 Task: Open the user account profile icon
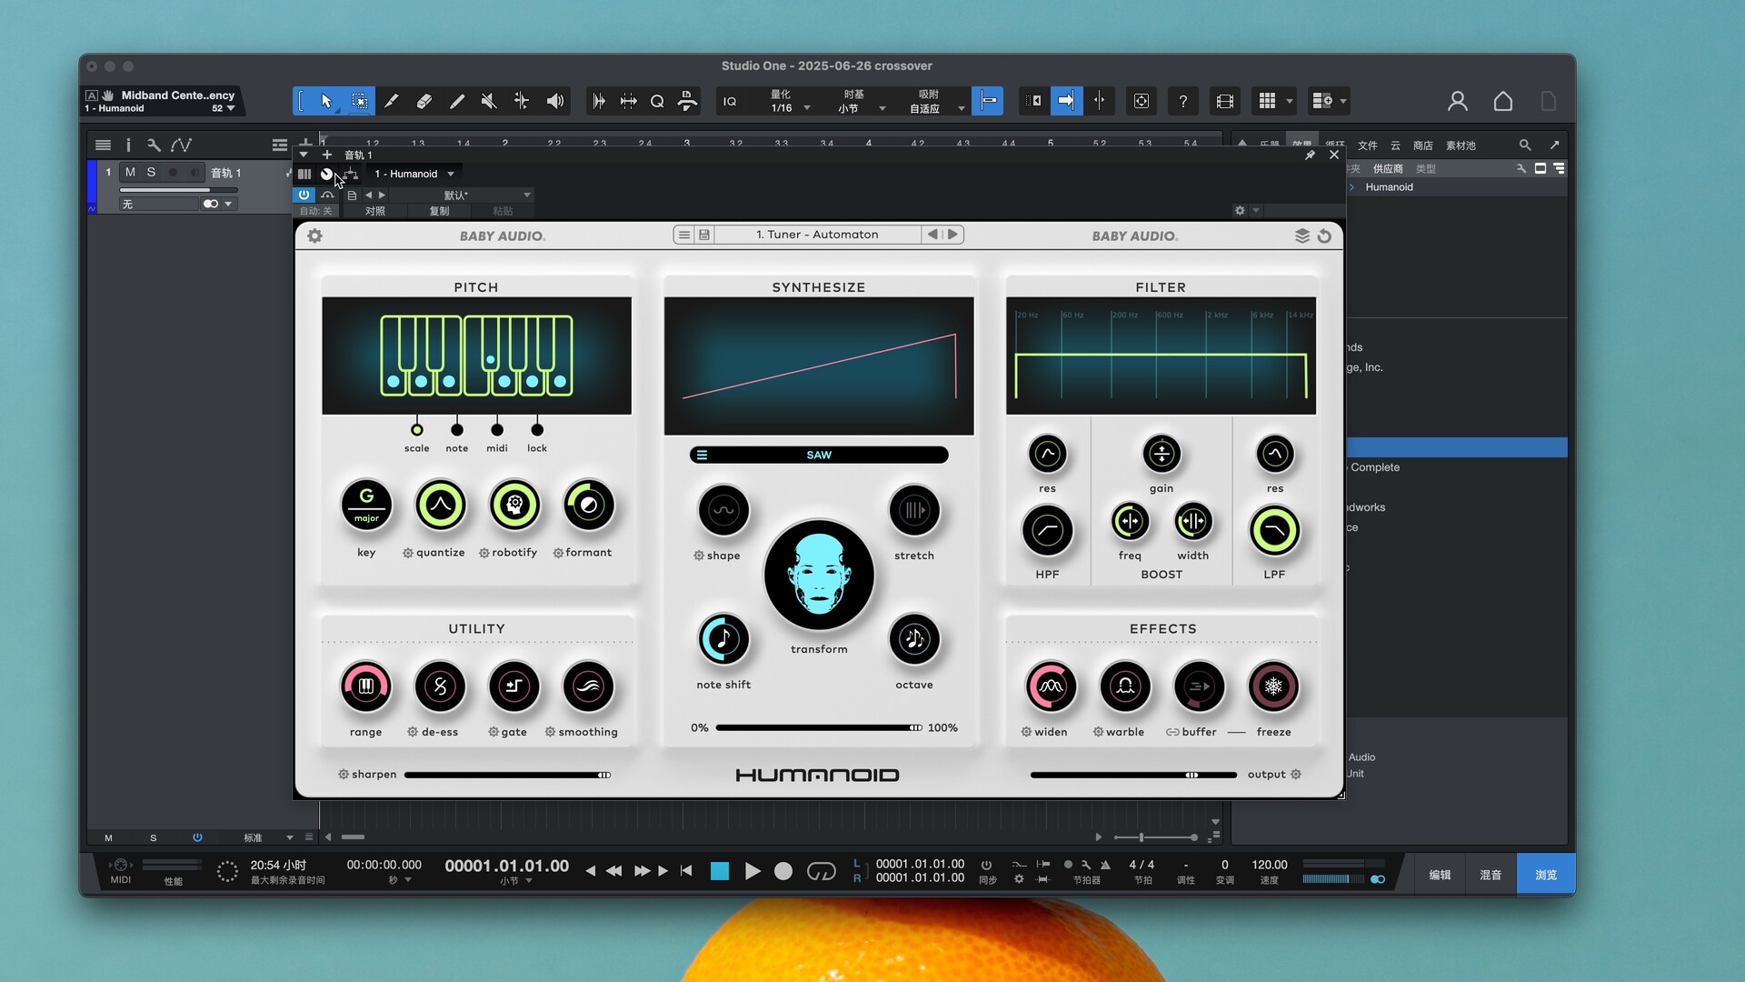pos(1458,101)
